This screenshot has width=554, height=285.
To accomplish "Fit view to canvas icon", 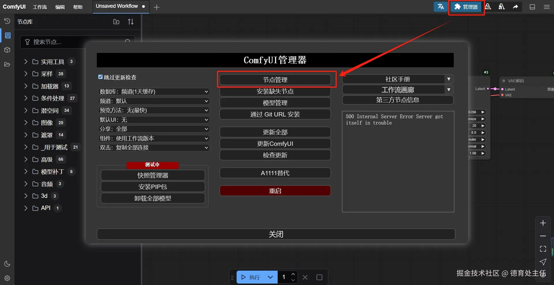I will (543, 249).
